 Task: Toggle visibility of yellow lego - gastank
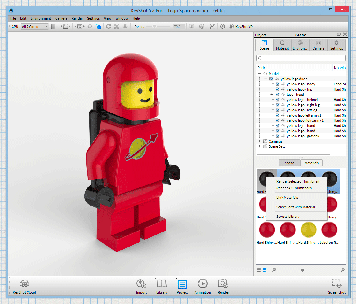277,136
